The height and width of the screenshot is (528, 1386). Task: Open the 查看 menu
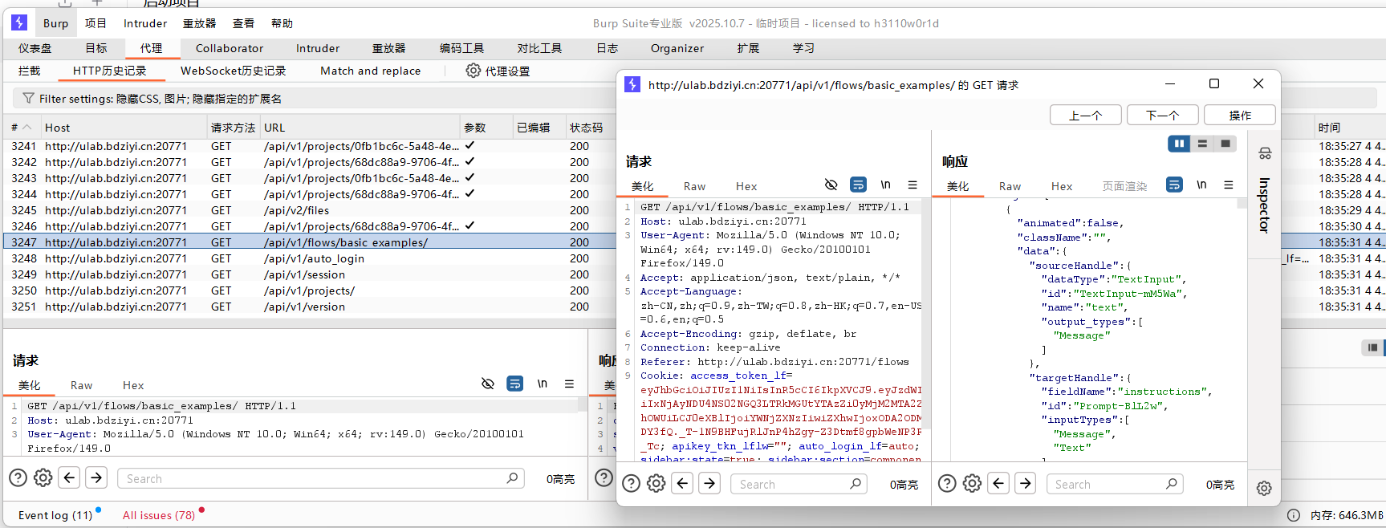tap(243, 23)
